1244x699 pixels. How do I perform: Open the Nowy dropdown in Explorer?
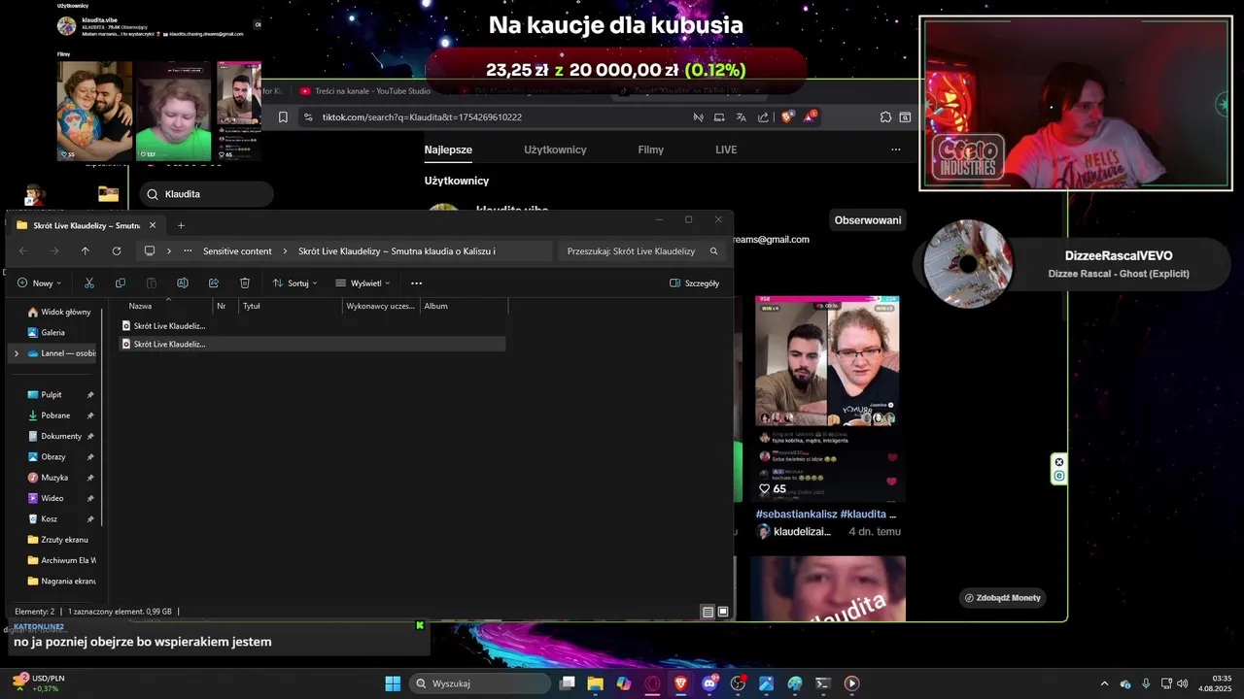coord(39,283)
